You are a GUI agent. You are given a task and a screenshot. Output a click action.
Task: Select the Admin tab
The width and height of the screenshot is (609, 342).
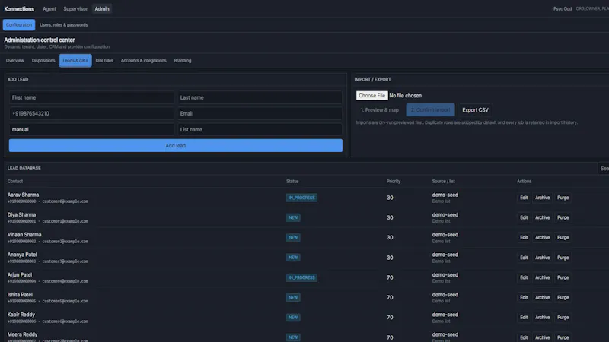point(102,8)
